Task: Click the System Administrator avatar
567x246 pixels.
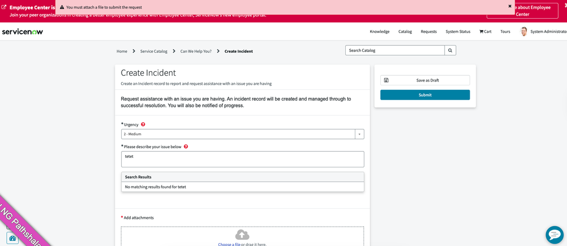Action: (x=523, y=32)
